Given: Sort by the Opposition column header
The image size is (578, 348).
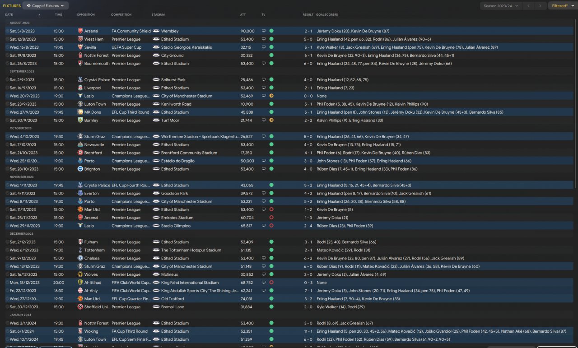Looking at the screenshot, I should click(x=86, y=14).
